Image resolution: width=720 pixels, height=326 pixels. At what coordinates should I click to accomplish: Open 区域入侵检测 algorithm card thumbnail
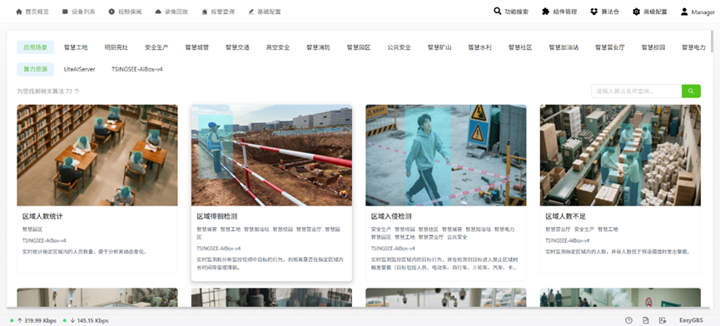[446, 155]
